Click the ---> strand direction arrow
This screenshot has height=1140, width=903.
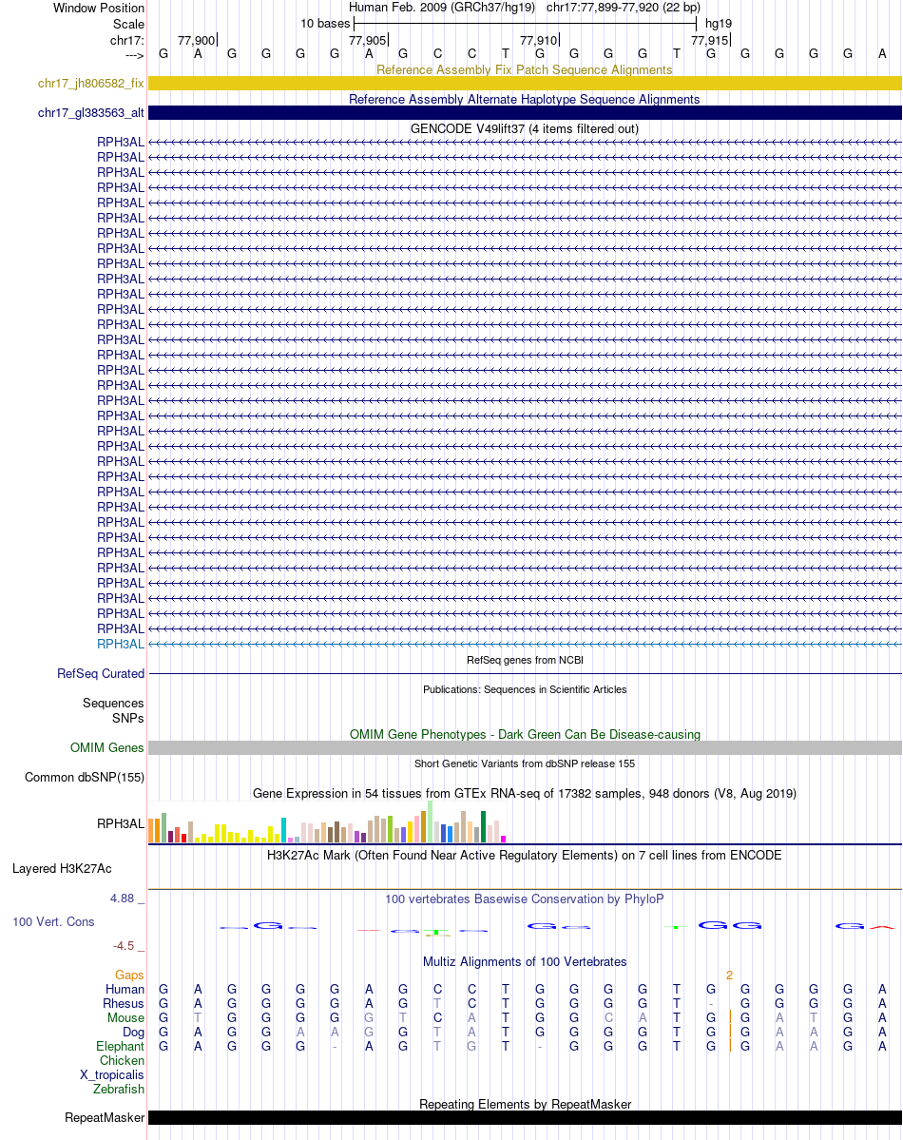(135, 55)
